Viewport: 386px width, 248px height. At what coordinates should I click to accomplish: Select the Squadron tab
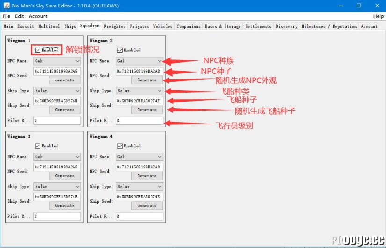tap(90, 26)
